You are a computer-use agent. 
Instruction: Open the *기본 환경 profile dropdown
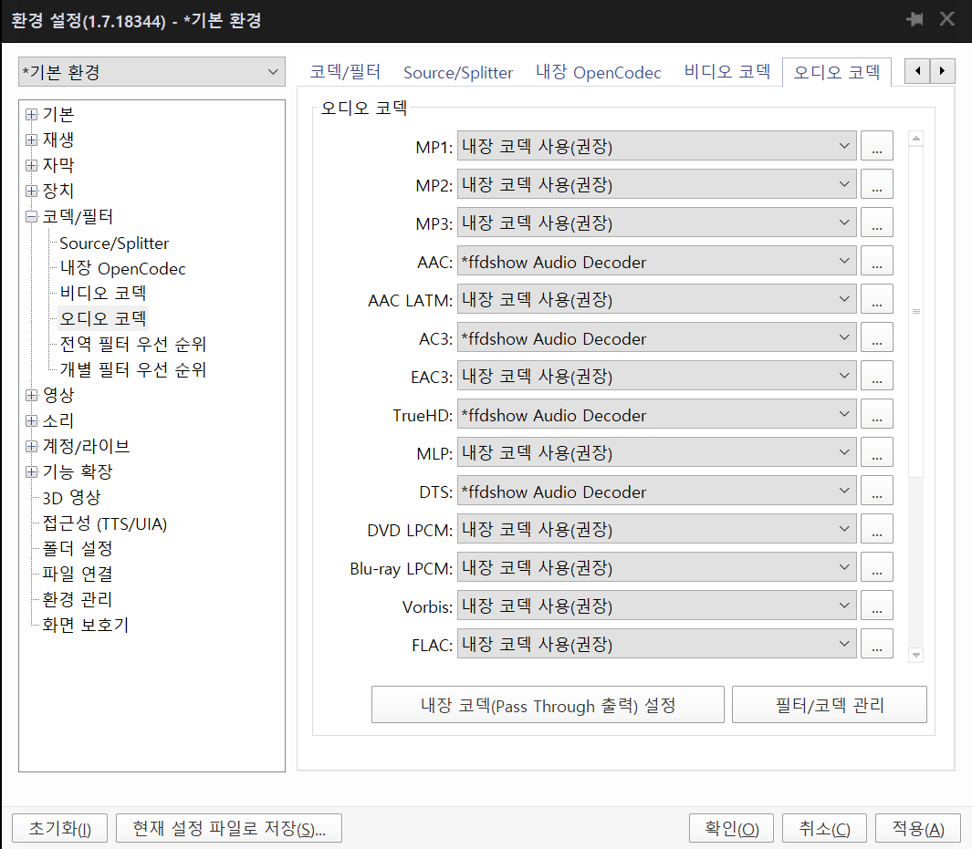(x=152, y=72)
